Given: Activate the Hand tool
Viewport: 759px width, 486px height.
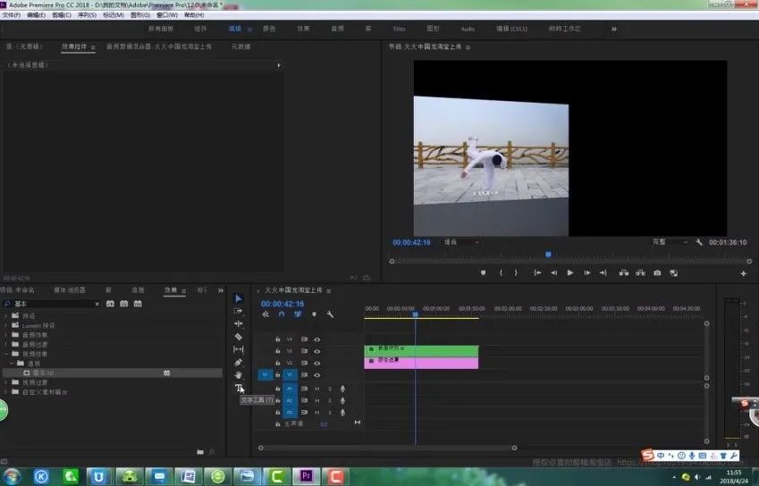Looking at the screenshot, I should pyautogui.click(x=239, y=375).
